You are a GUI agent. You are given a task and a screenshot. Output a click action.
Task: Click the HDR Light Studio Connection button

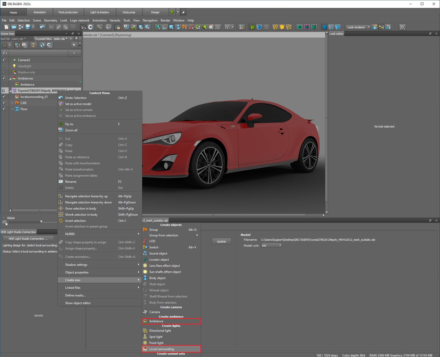coord(28,239)
